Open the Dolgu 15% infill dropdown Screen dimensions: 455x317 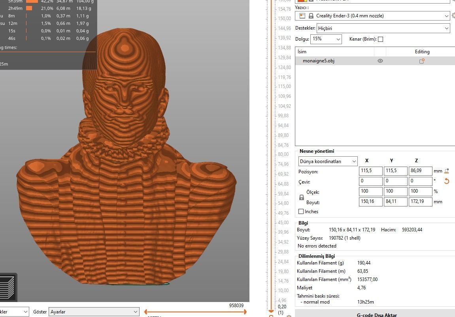[326, 39]
